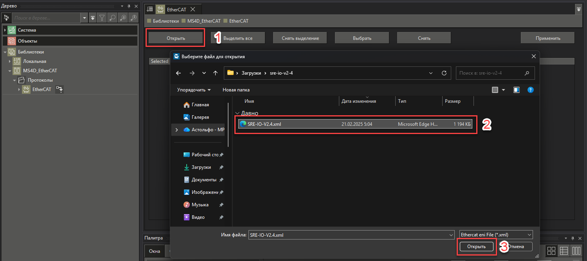
Task: Close the Дерево panel
Action: (x=136, y=6)
